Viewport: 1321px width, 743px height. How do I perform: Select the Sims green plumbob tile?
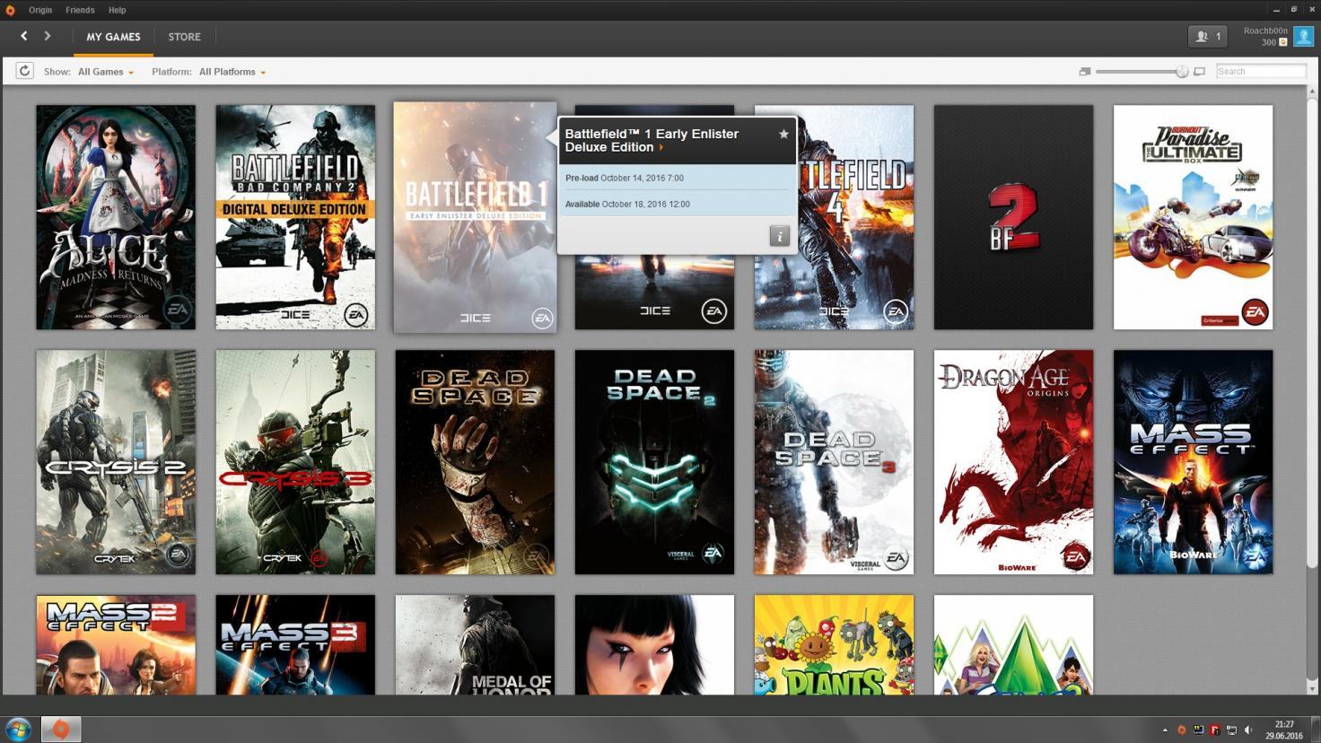click(1013, 644)
